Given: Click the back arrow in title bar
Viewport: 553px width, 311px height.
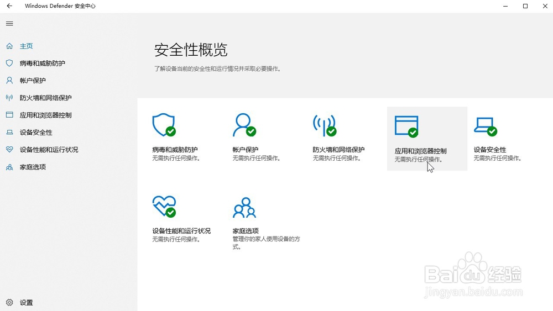Looking at the screenshot, I should click(9, 6).
